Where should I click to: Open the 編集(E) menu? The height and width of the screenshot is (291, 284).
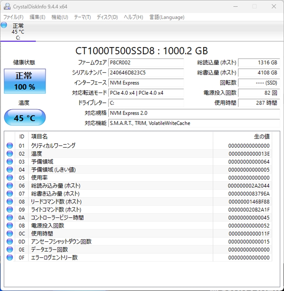[37, 17]
